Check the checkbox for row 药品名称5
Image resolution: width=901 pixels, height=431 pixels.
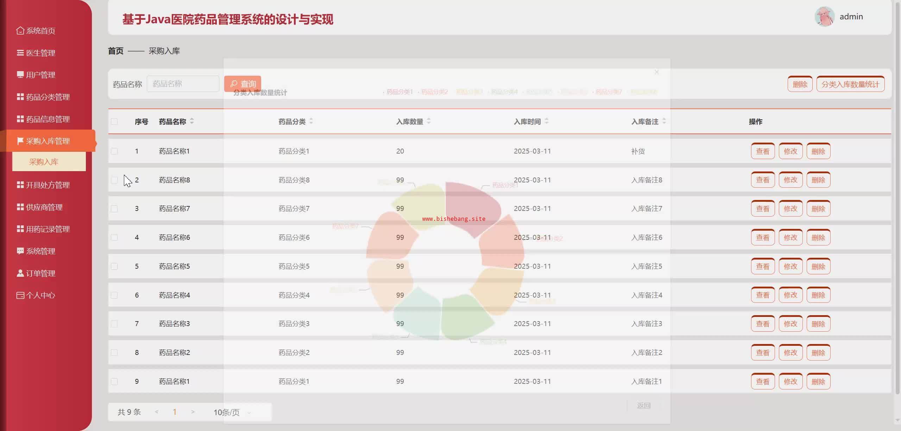click(x=114, y=267)
